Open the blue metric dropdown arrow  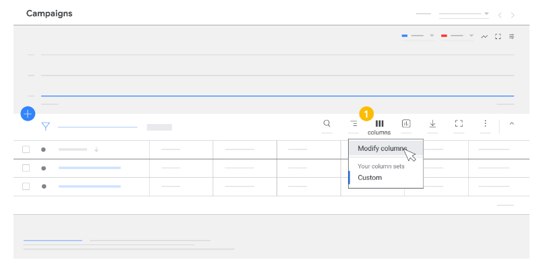[432, 35]
